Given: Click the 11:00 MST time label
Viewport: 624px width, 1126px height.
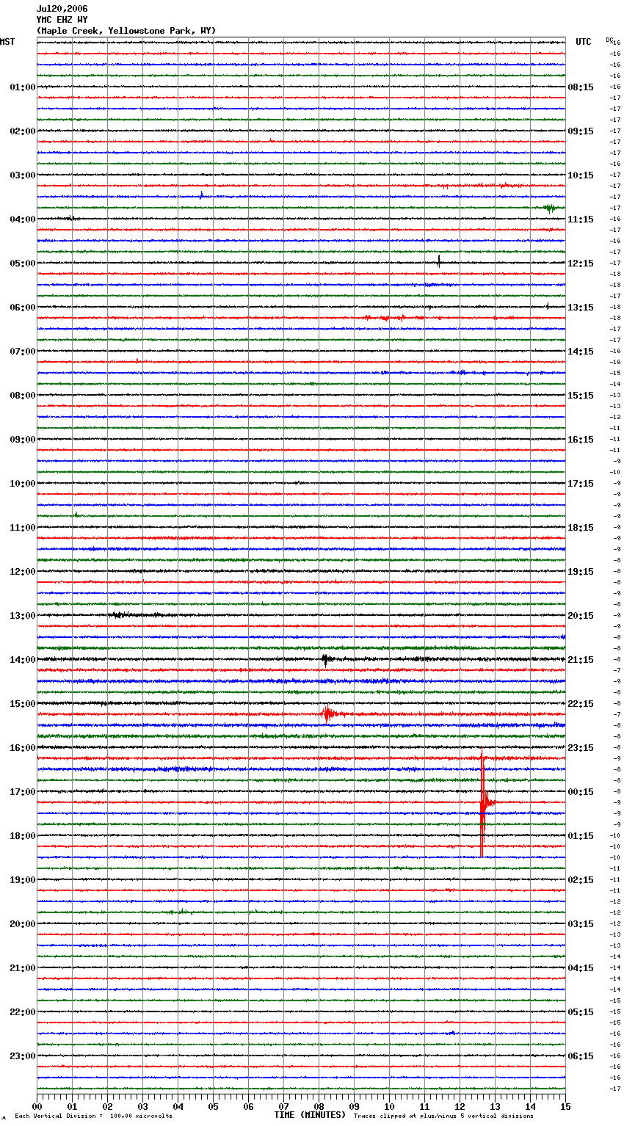Looking at the screenshot, I should (23, 528).
